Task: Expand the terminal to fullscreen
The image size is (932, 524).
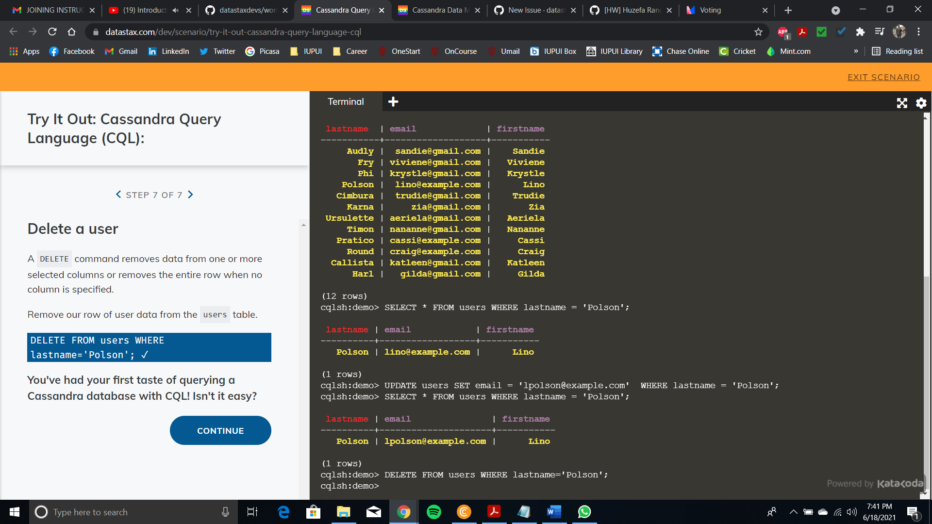Action: tap(902, 103)
